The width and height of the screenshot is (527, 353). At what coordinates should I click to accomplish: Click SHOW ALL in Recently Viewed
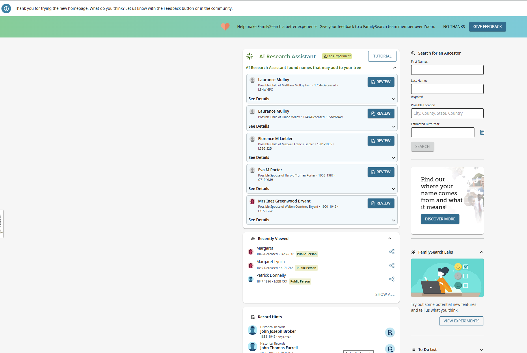[x=385, y=294]
